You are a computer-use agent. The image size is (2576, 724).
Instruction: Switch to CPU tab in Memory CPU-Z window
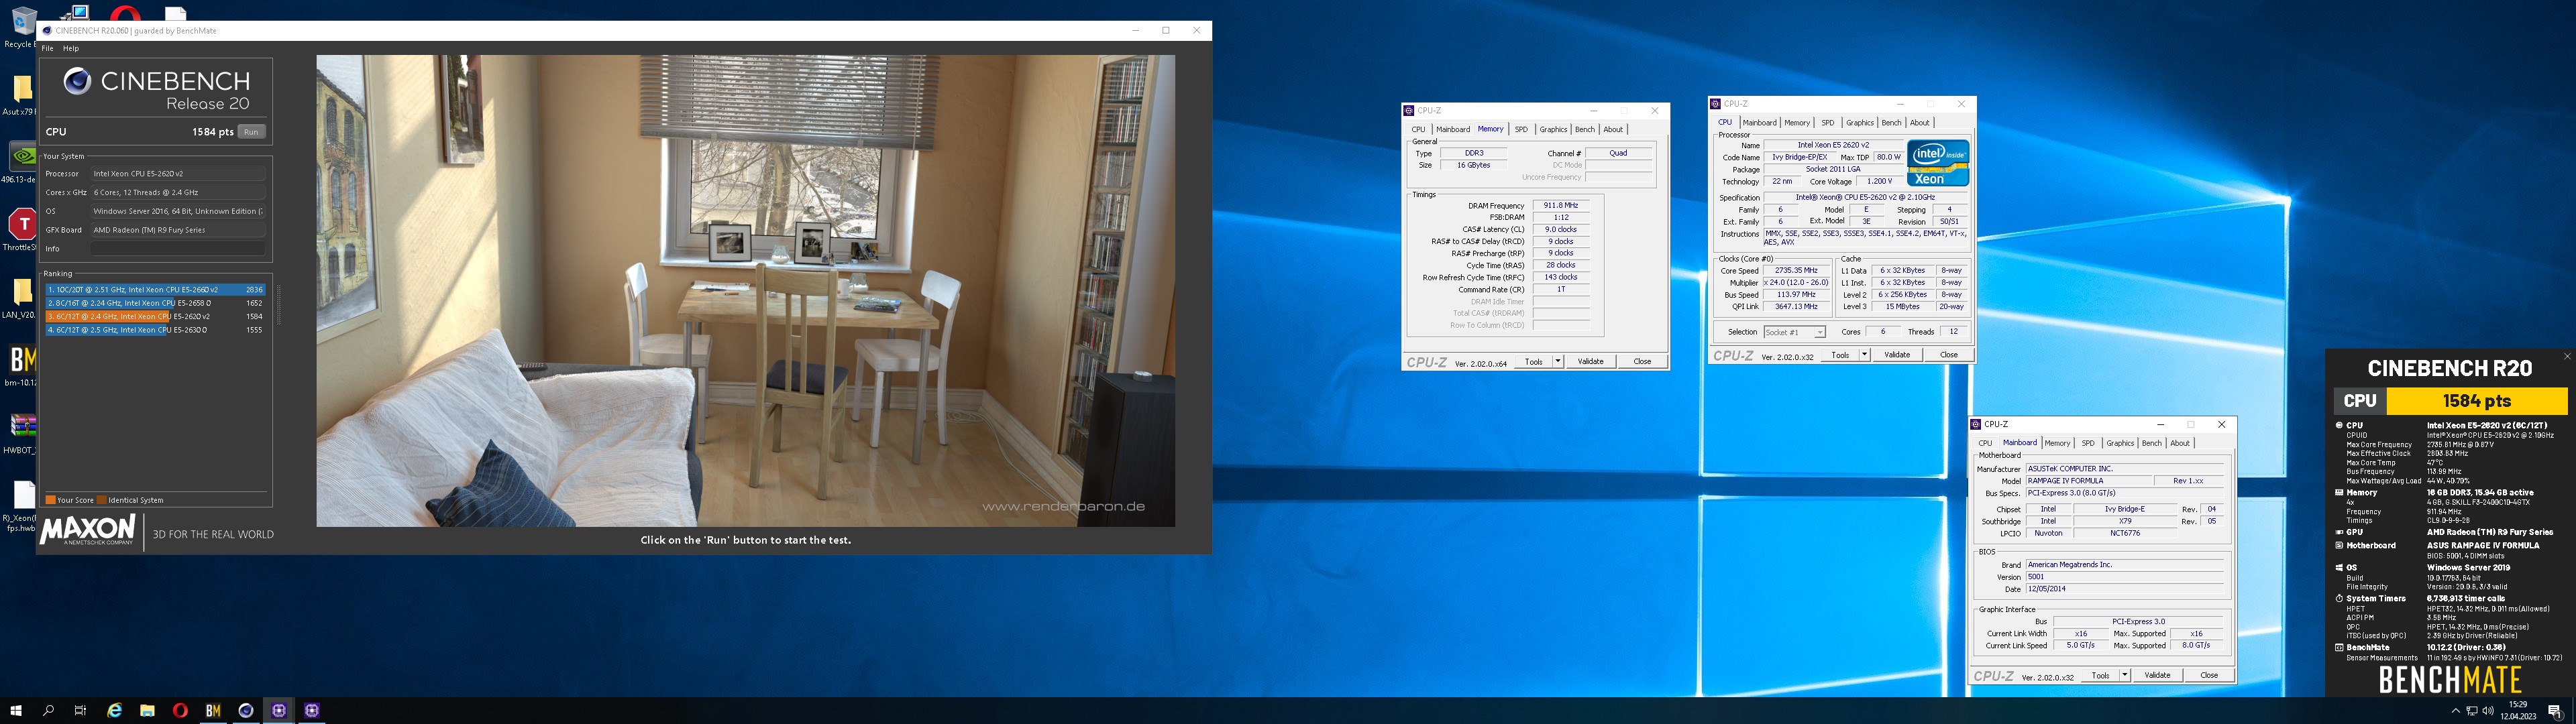[x=1418, y=129]
